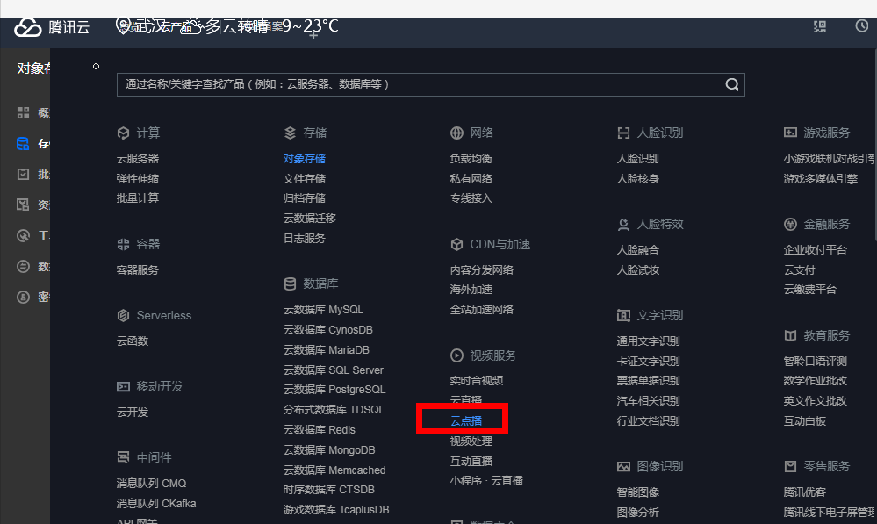Click the 文字识别 category icon
This screenshot has height=524, width=877.
click(x=623, y=315)
